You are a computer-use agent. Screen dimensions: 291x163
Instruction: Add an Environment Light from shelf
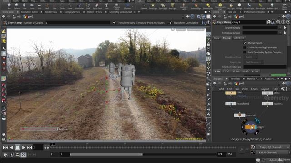pos(220,6)
